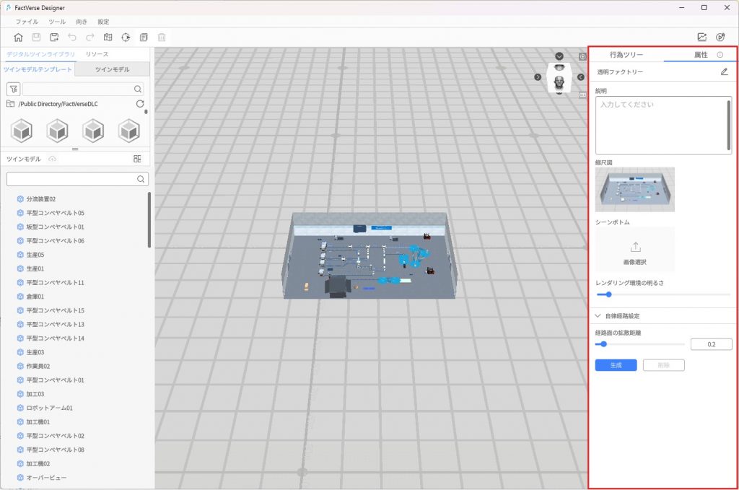739x490 pixels.
Task: Click the arrow left of the view cube
Action: tap(538, 77)
